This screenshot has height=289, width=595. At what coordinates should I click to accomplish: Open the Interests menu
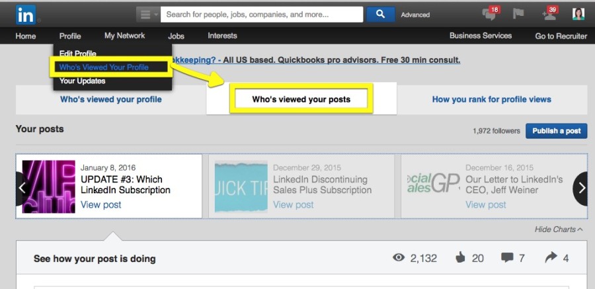pos(222,36)
